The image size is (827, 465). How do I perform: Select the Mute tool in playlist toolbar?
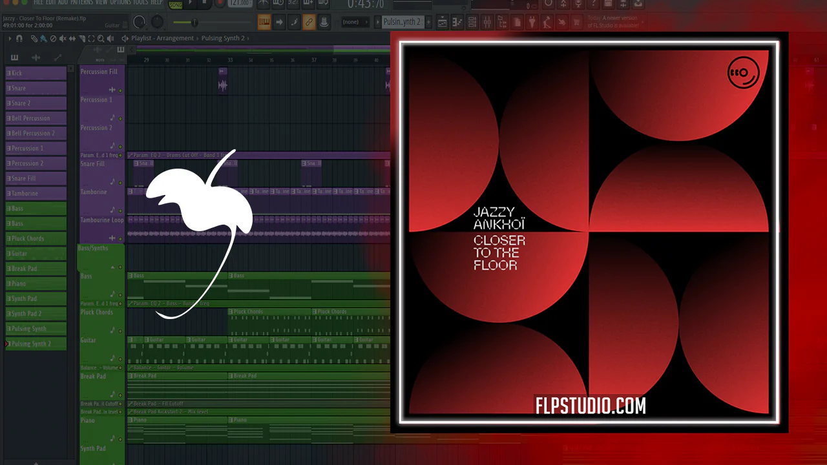pos(63,39)
